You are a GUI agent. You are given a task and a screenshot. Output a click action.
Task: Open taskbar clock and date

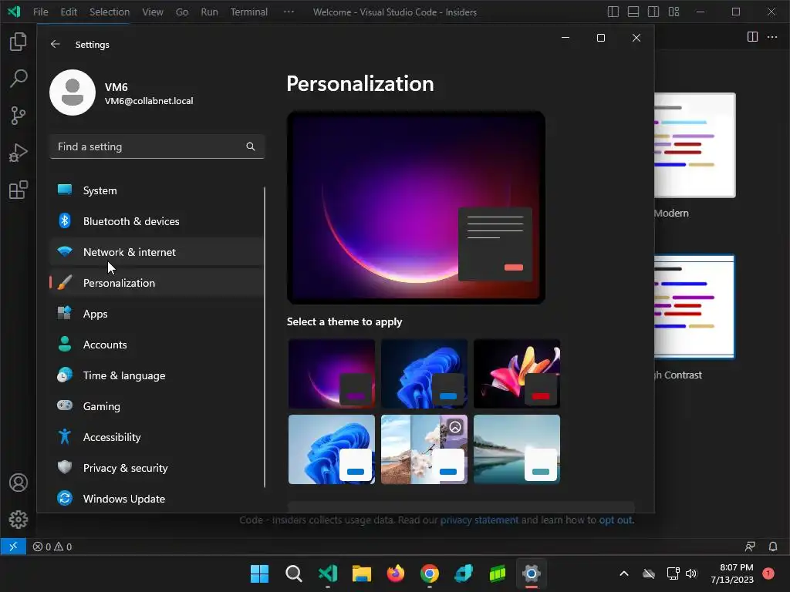click(732, 573)
